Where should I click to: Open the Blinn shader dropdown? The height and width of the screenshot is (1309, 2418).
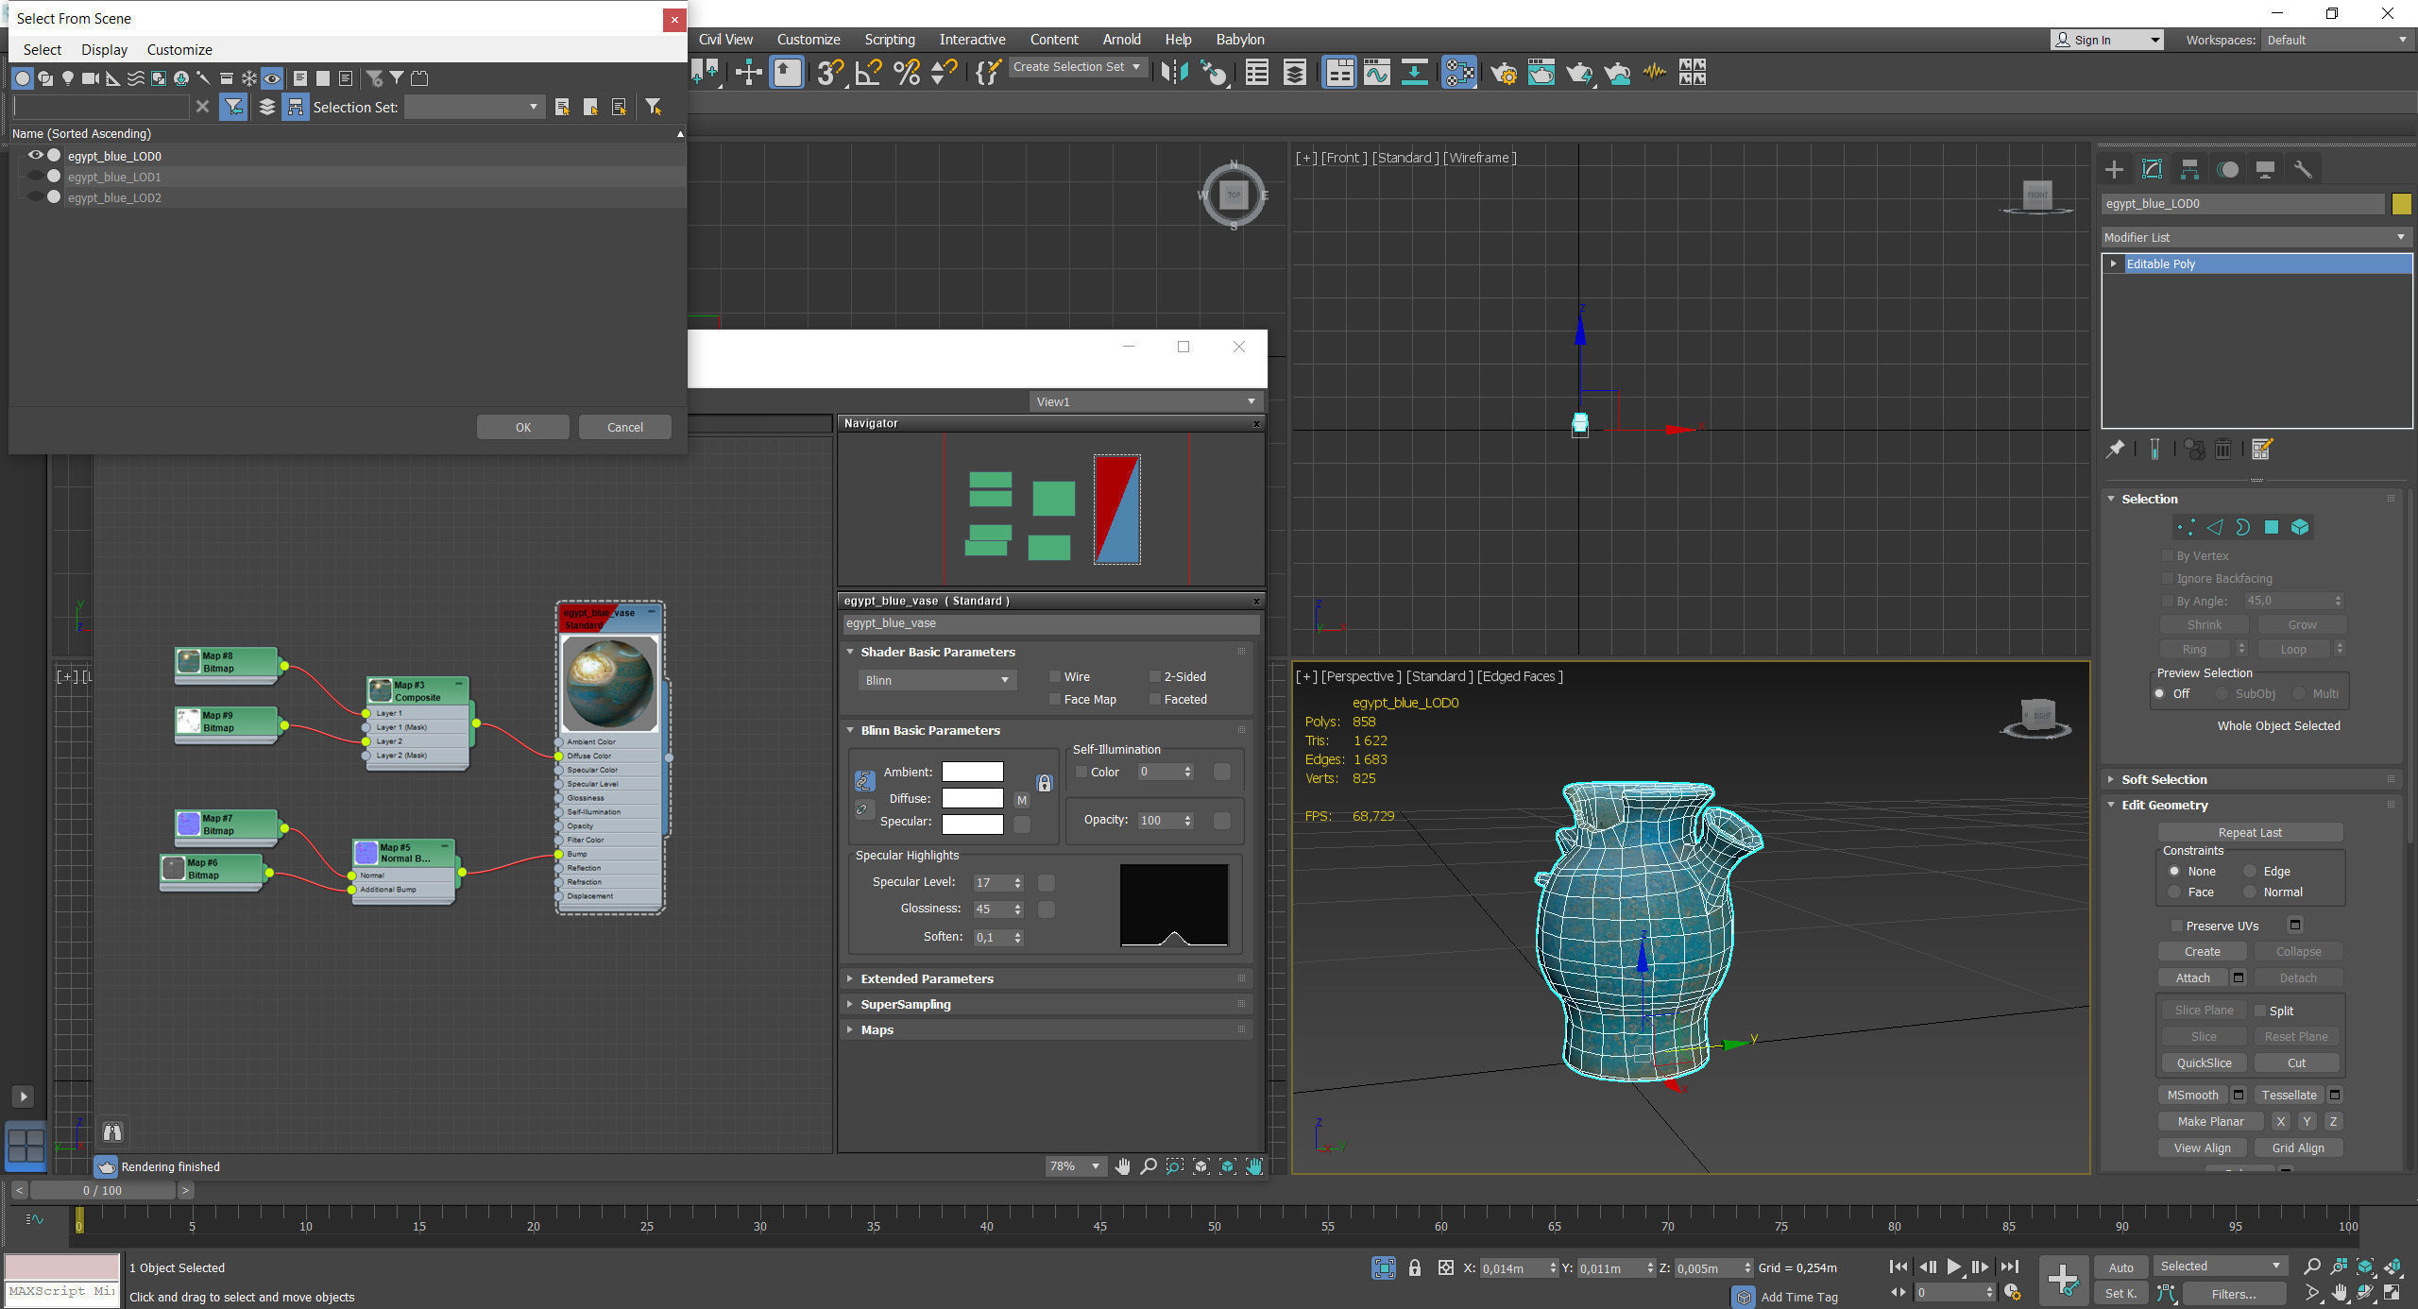point(937,680)
